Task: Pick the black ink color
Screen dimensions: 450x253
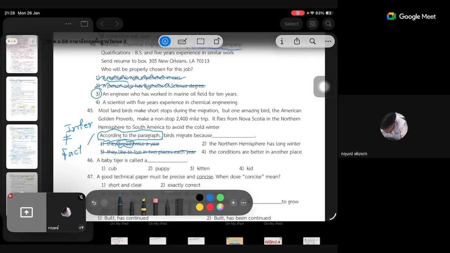Action: [x=200, y=197]
